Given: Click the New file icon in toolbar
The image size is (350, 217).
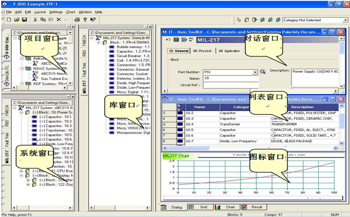Looking at the screenshot, I should (9, 19).
